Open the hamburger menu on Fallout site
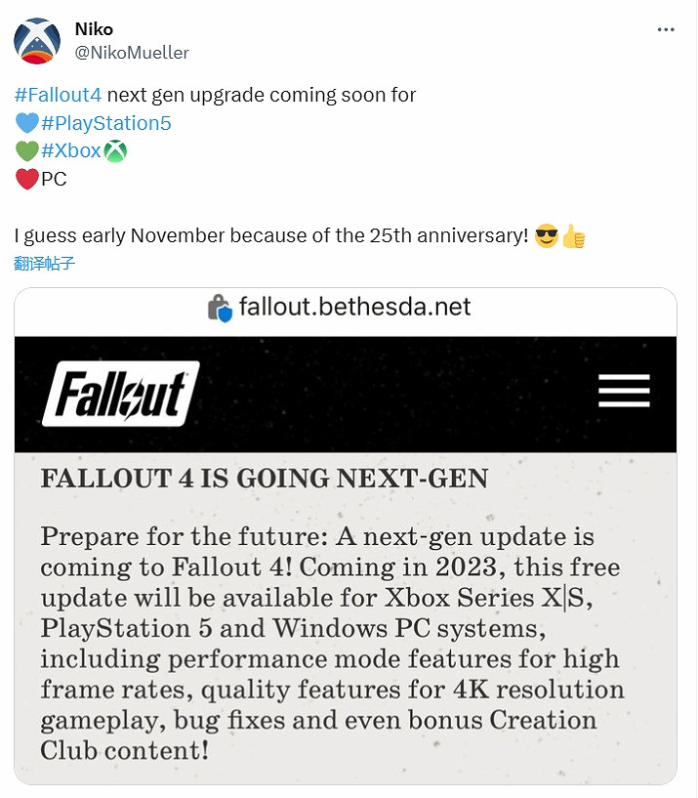This screenshot has height=798, width=698. [x=624, y=392]
